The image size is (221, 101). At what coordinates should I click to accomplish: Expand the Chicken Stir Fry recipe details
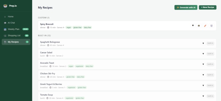click(x=203, y=75)
